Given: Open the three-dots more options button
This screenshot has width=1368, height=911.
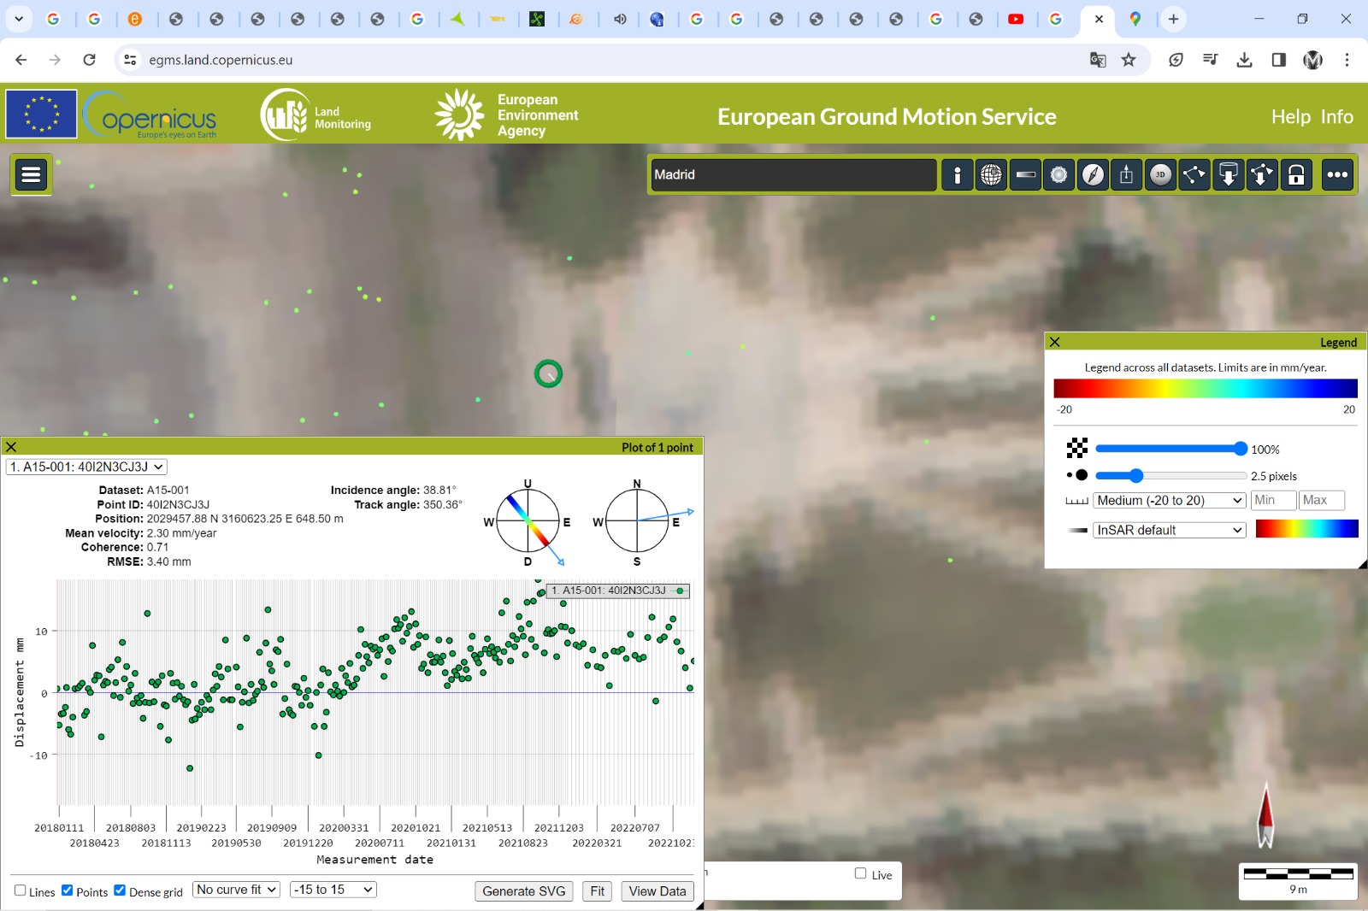Looking at the screenshot, I should pyautogui.click(x=1337, y=175).
